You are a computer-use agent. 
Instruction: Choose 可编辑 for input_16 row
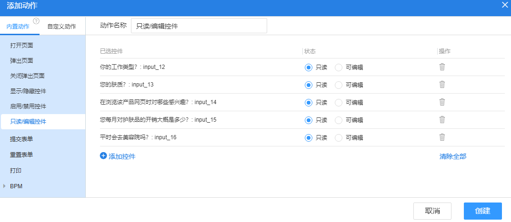pyautogui.click(x=339, y=138)
